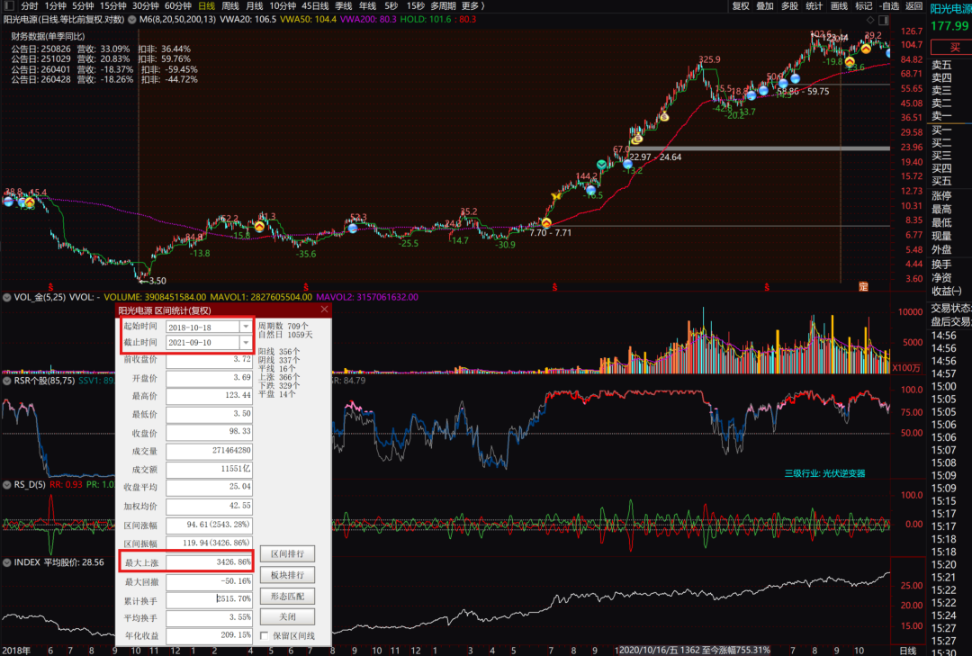Open the 截止时间 date dropdown arrow
Image resolution: width=972 pixels, height=656 pixels.
[x=246, y=342]
